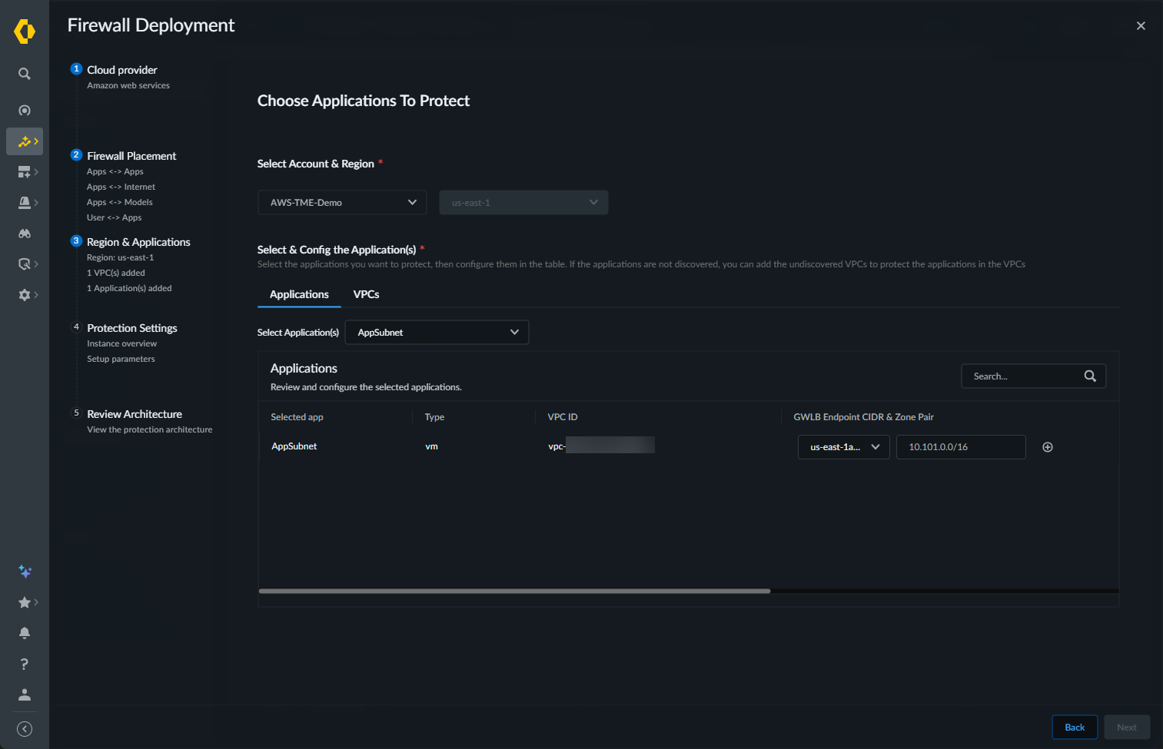Image resolution: width=1163 pixels, height=749 pixels.
Task: Click the AI sparkle assistant icon
Action: 25,572
